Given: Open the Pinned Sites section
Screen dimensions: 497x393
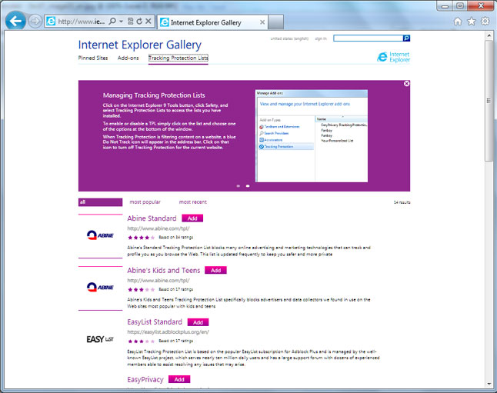Looking at the screenshot, I should [93, 58].
